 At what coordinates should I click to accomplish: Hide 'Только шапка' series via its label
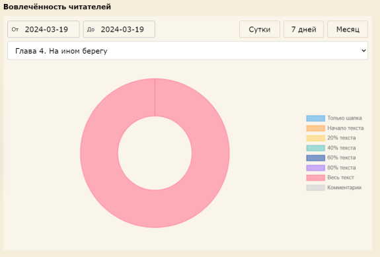point(344,118)
